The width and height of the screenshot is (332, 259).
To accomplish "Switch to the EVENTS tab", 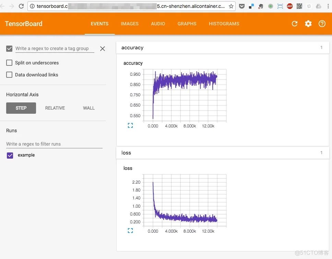I will [99, 24].
